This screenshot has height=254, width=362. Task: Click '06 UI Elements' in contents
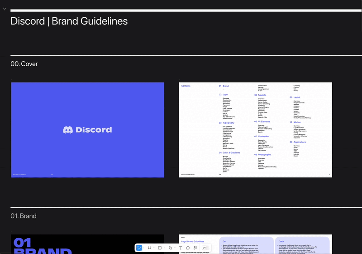pos(262,122)
